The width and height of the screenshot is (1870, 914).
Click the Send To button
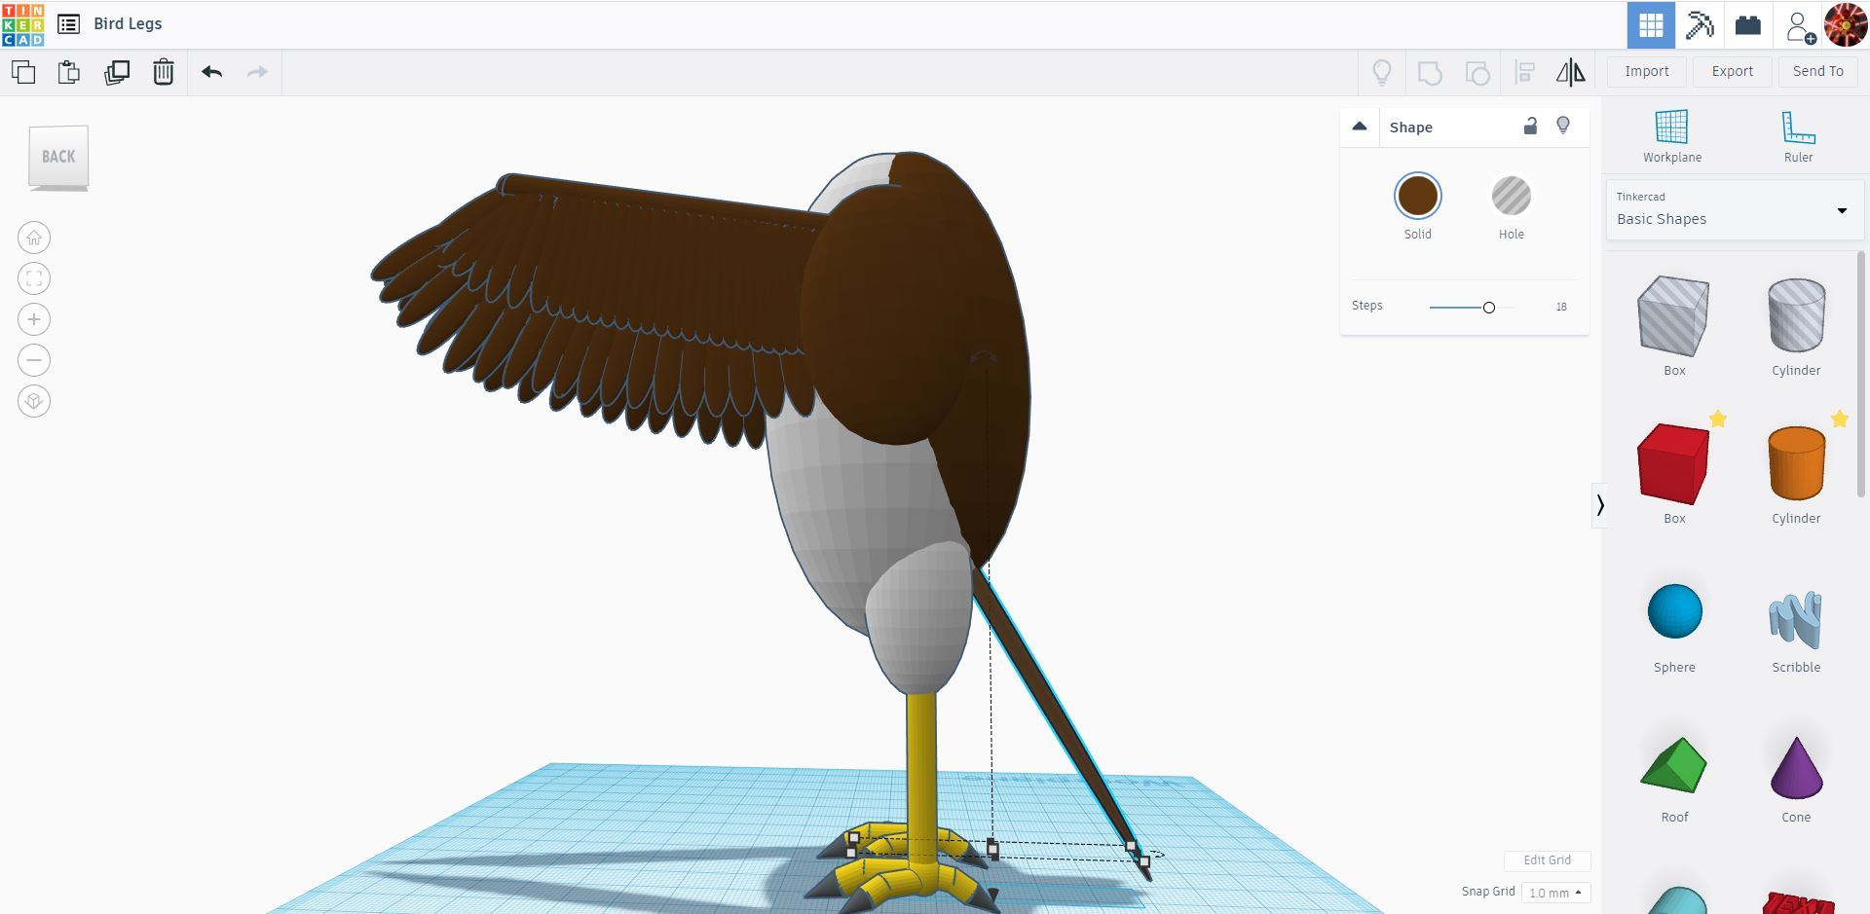tap(1817, 71)
